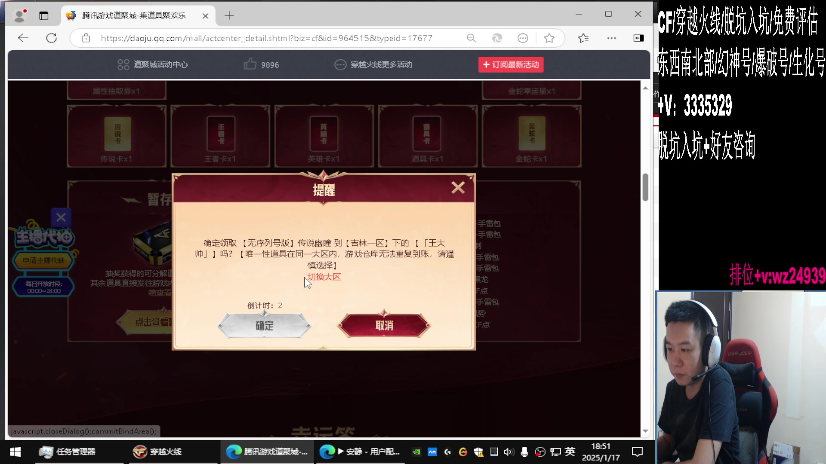Image resolution: width=826 pixels, height=464 pixels.
Task: Open the browser extension icon next to zoom
Action: click(497, 38)
